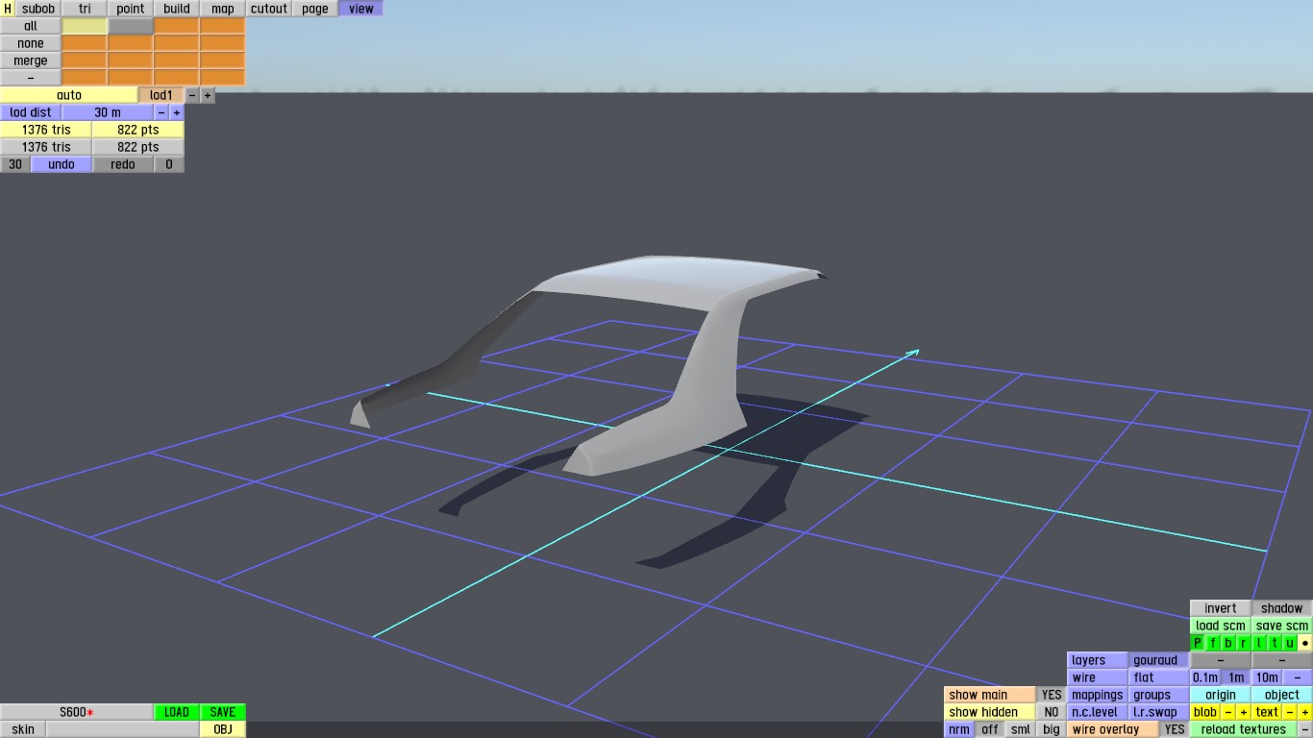Toggle the invert option
This screenshot has height=738, width=1313.
coord(1221,608)
